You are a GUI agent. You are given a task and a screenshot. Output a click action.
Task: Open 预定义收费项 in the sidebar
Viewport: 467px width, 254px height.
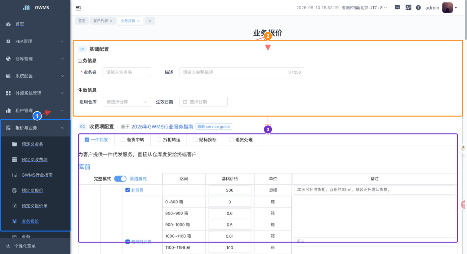coord(34,160)
